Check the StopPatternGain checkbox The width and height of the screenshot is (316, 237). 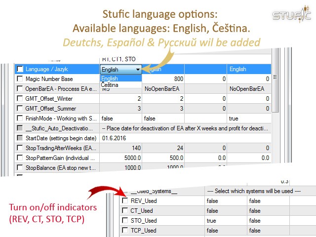[20, 158]
